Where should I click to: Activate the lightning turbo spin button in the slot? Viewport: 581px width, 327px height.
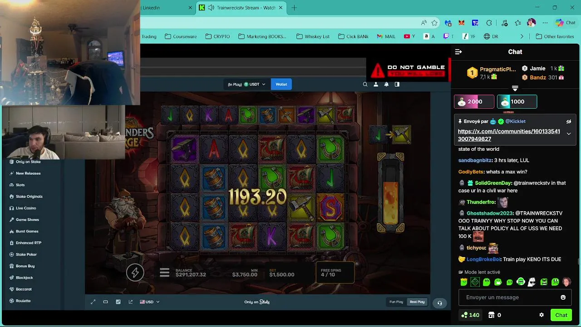coord(135,272)
